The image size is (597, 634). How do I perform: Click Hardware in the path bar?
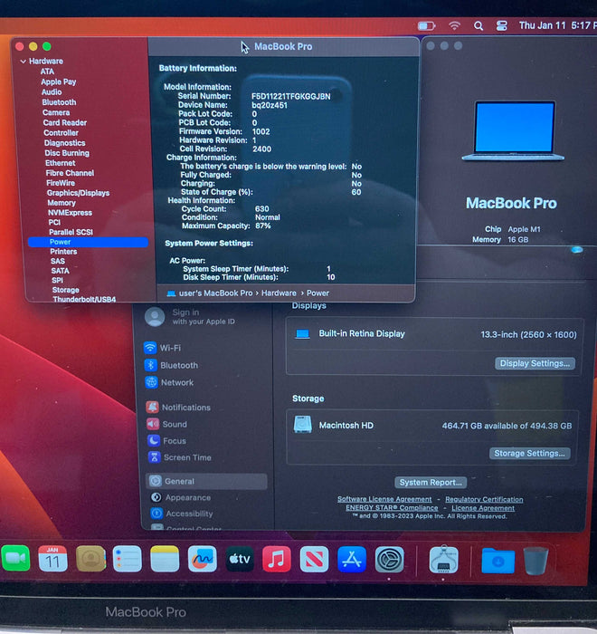pyautogui.click(x=279, y=293)
